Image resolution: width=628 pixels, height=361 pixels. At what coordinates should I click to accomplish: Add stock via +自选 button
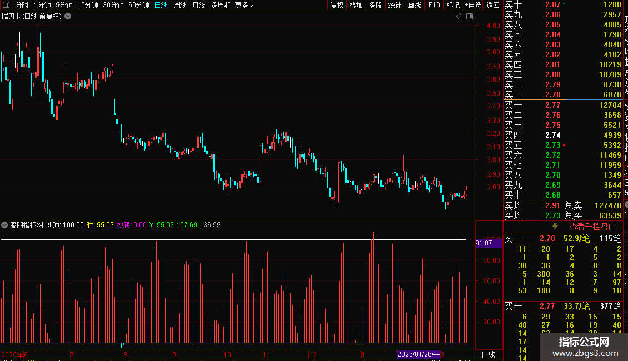(x=473, y=5)
